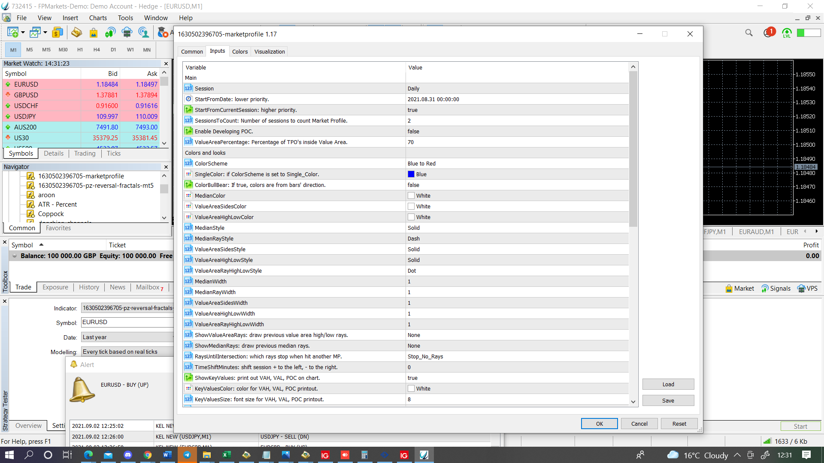Image resolution: width=824 pixels, height=463 pixels.
Task: Select the marketprofile indicator icon in Navigator
Action: [x=30, y=176]
